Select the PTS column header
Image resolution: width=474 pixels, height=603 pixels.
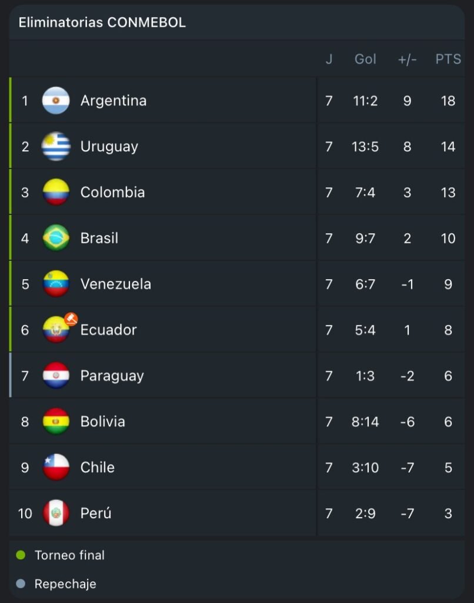pos(448,59)
